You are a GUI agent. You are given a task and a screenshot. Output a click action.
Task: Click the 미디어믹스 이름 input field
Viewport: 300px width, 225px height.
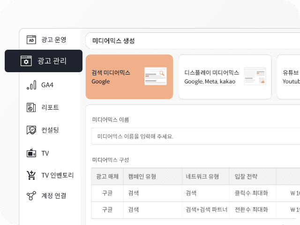pos(195,136)
